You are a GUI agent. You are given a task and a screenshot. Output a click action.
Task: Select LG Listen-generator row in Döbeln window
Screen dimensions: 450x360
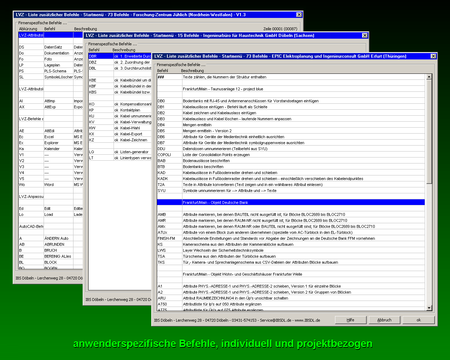pyautogui.click(x=120, y=152)
